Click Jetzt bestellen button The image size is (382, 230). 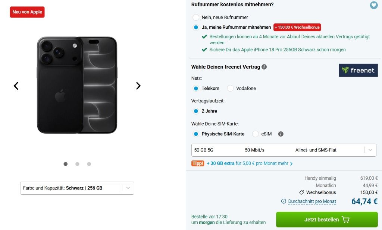click(x=327, y=220)
